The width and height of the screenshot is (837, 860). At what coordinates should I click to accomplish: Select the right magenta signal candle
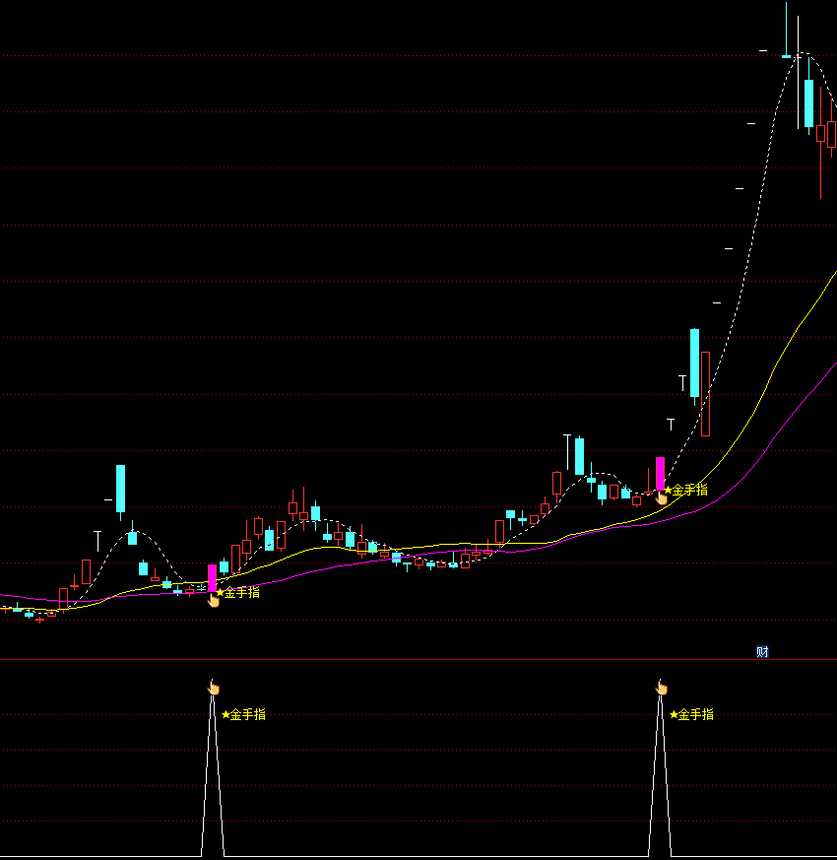(x=660, y=473)
